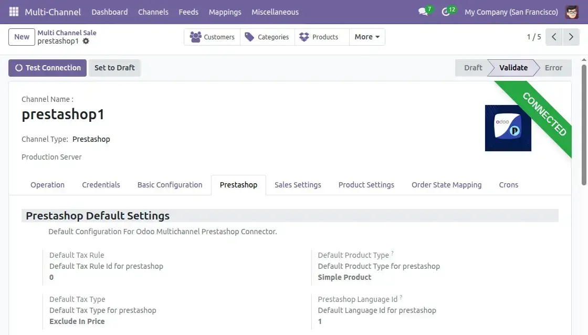Click Test Connection
This screenshot has height=335, width=588.
click(51, 68)
